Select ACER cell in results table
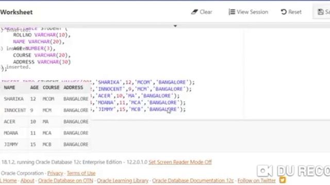This screenshot has height=185, width=330. point(9,121)
